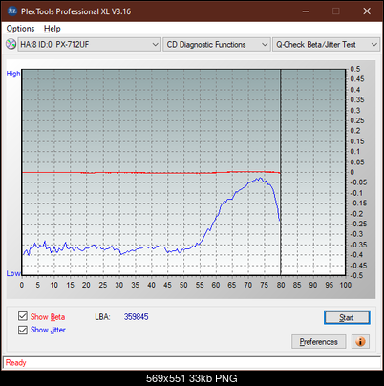
Task: Click the red Show Beta label
Action: click(48, 317)
